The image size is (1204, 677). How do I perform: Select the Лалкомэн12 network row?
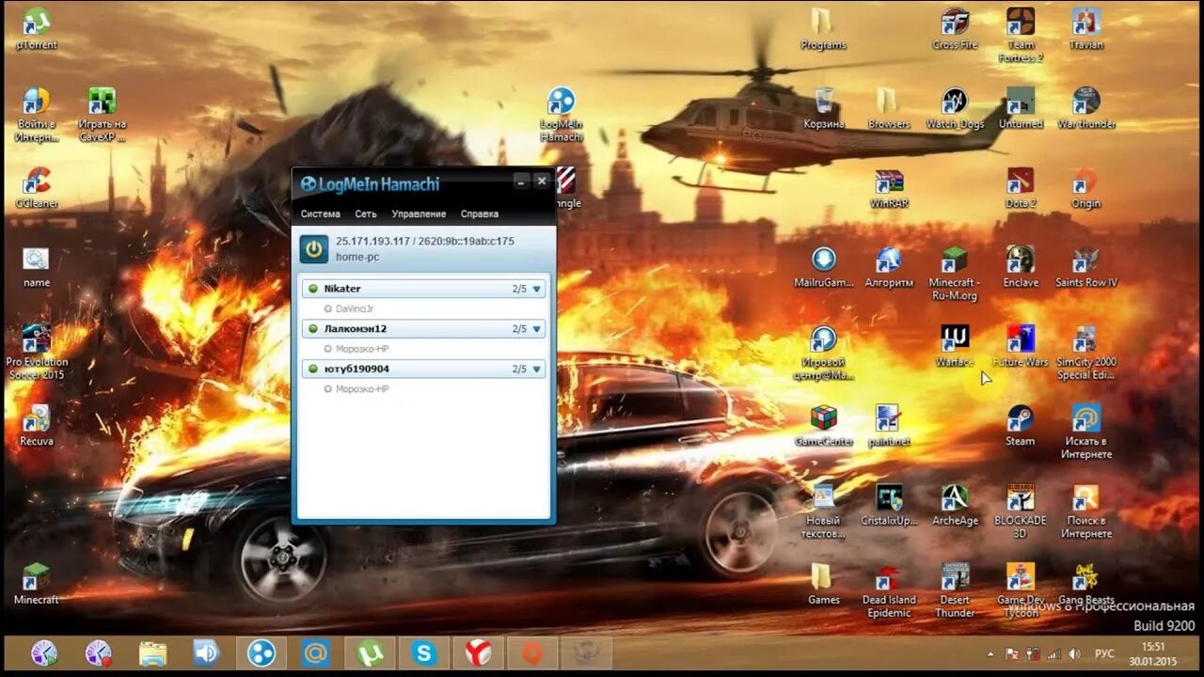click(x=423, y=329)
